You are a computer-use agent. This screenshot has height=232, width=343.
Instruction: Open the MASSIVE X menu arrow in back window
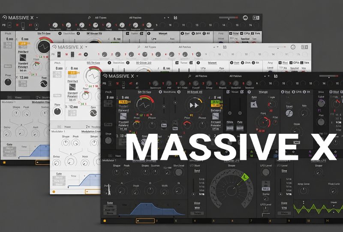tap(37, 17)
